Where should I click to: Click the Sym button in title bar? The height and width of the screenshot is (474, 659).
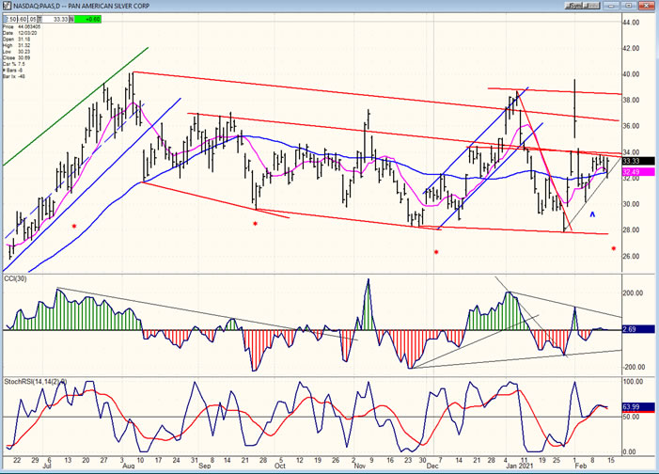coord(573,6)
